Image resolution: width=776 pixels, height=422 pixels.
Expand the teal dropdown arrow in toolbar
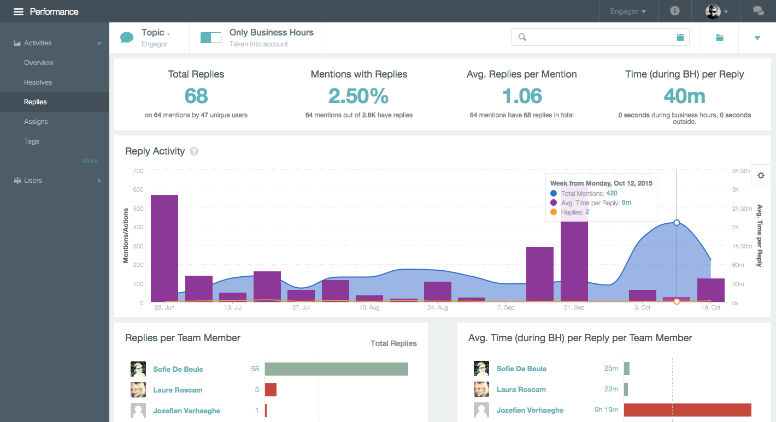(757, 38)
